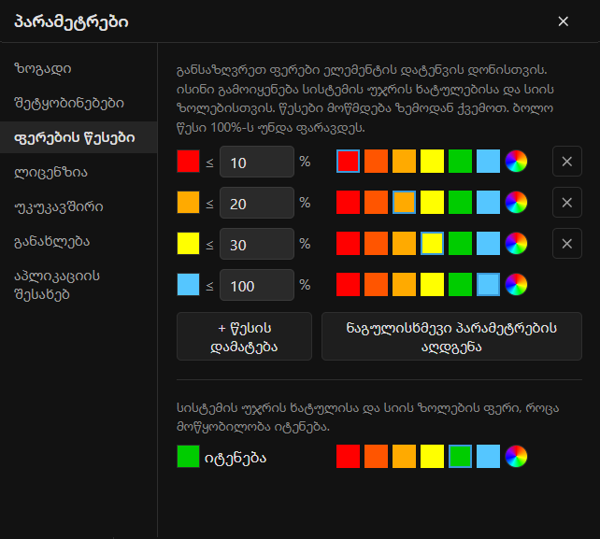The width and height of the screenshot is (600, 539).
Task: Pick amber for the 100% rule
Action: (404, 285)
